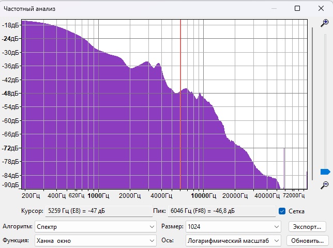333x248 pixels.
Task: Uncheck the Сетка grid checkbox
Action: (x=282, y=211)
